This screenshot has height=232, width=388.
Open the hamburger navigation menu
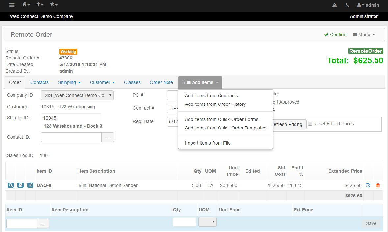(x=12, y=5)
